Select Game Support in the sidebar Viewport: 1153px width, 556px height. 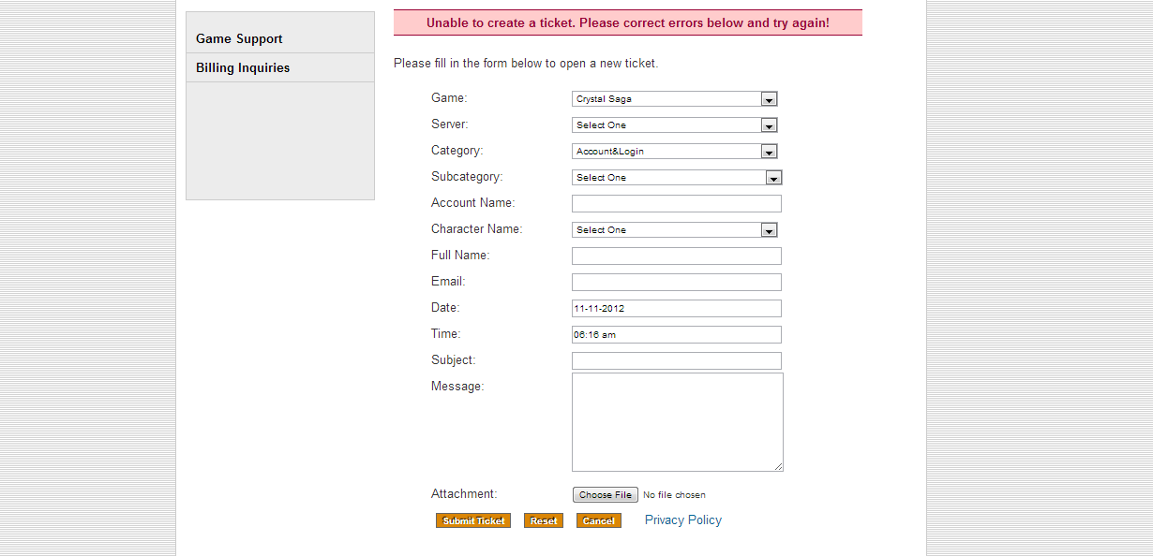pyautogui.click(x=239, y=39)
